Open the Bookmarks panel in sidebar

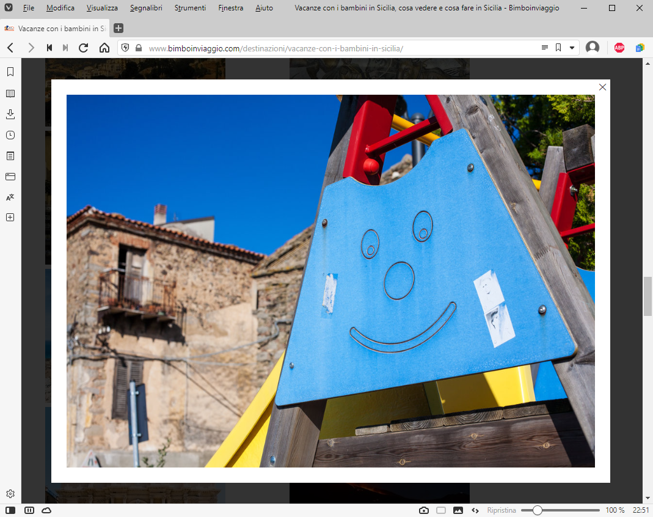[10, 72]
